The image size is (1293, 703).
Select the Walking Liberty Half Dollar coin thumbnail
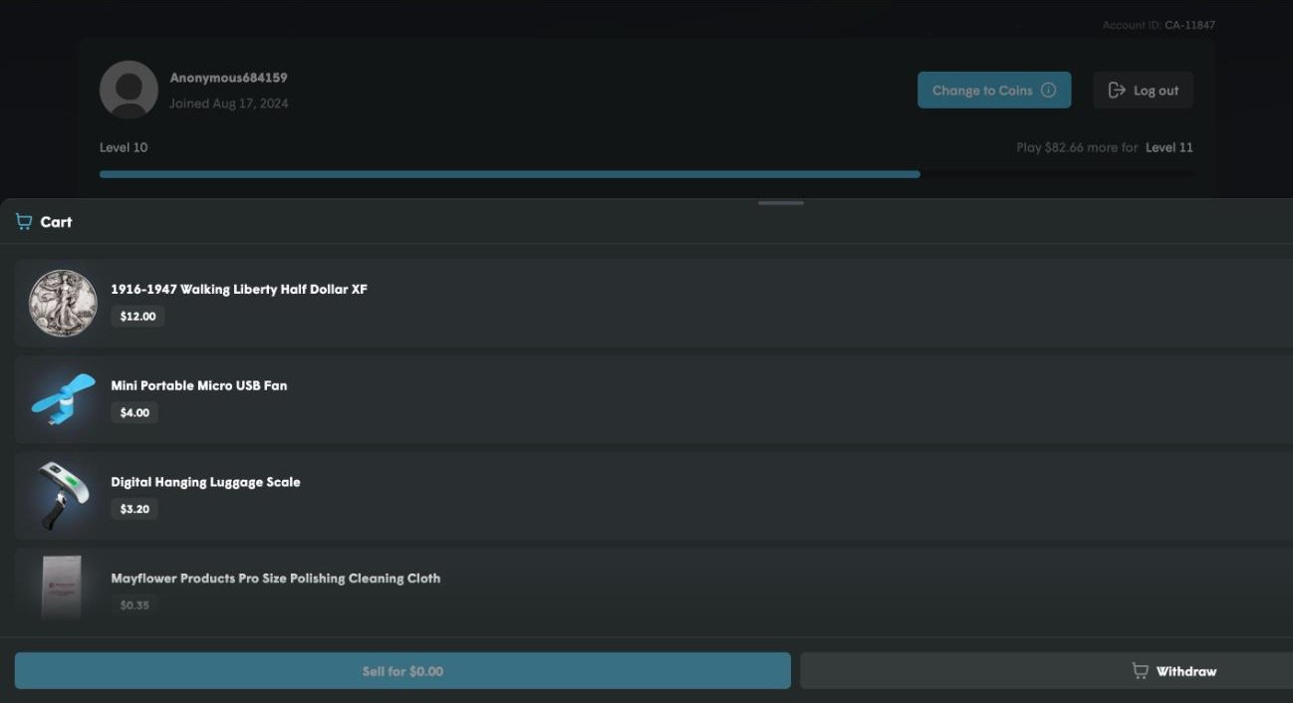pyautogui.click(x=63, y=304)
